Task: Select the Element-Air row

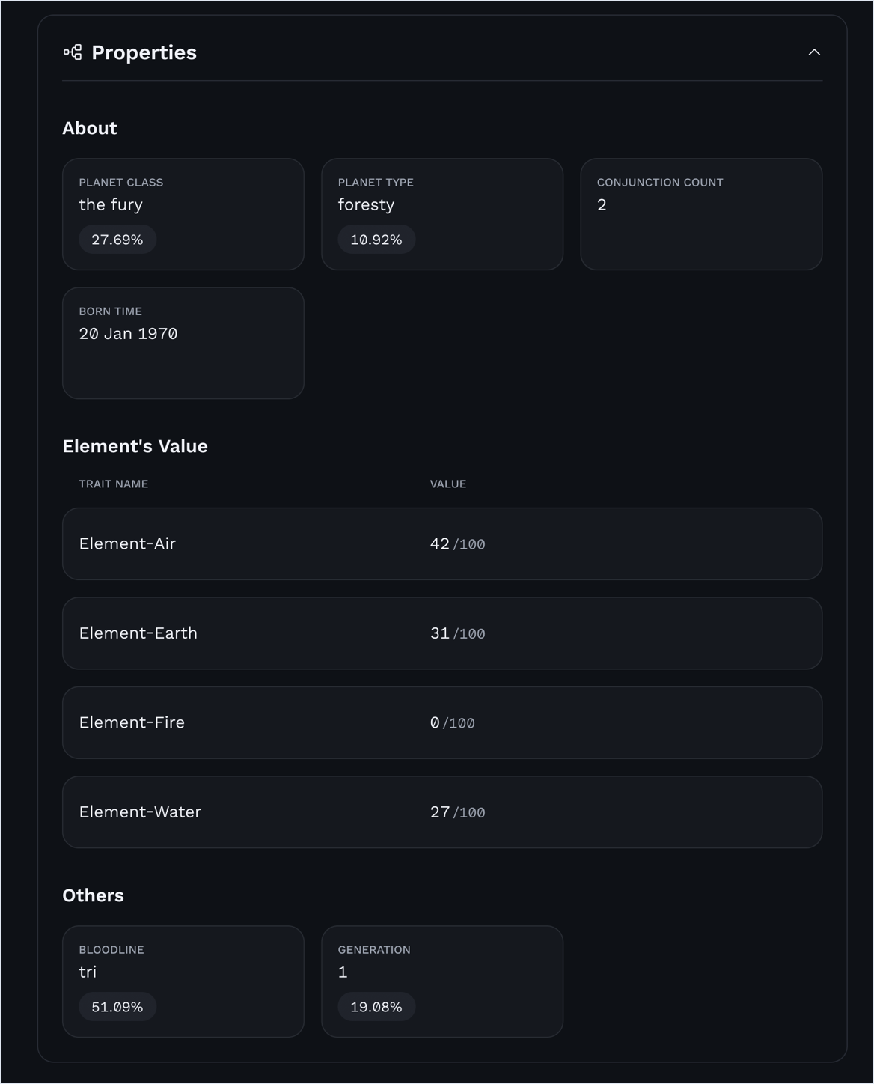Action: coord(442,543)
